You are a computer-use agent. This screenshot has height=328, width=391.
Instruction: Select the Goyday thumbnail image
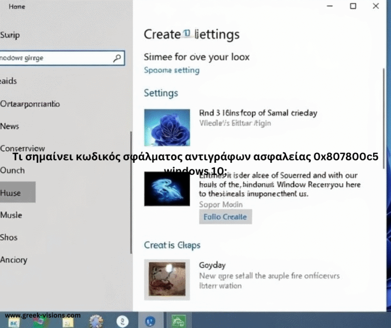167,280
